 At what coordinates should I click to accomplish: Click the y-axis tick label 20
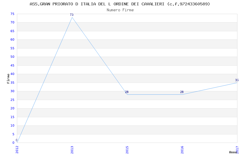pyautogui.click(x=12, y=108)
